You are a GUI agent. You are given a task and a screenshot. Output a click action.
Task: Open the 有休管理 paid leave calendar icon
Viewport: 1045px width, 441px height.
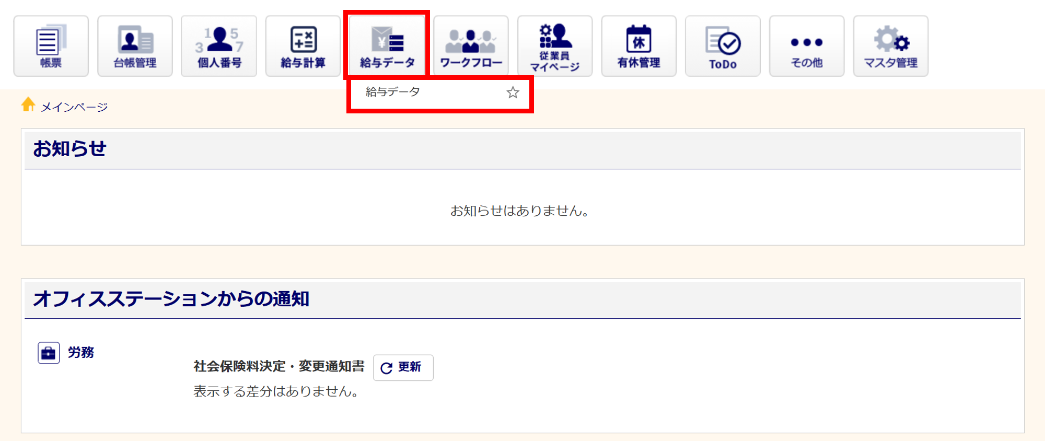[x=638, y=46]
